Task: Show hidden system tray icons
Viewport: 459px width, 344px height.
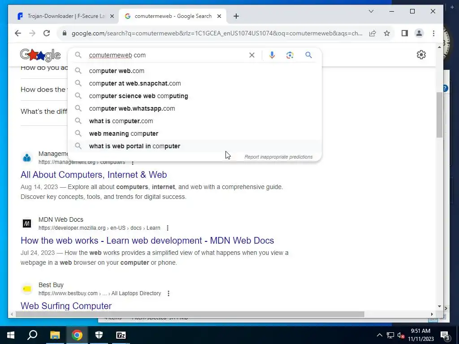Action: [379, 335]
